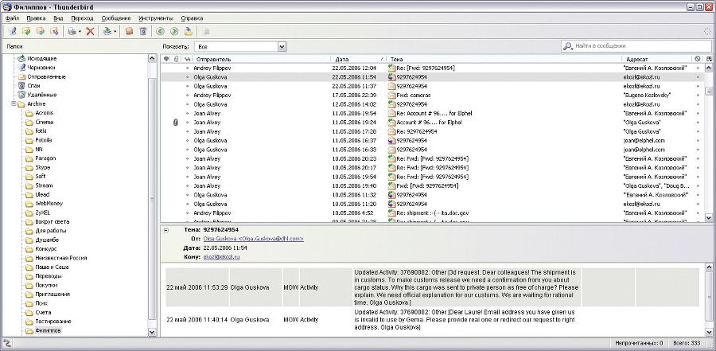716x351 pixels.
Task: Click the green back navigation arrow
Action: pyautogui.click(x=160, y=31)
